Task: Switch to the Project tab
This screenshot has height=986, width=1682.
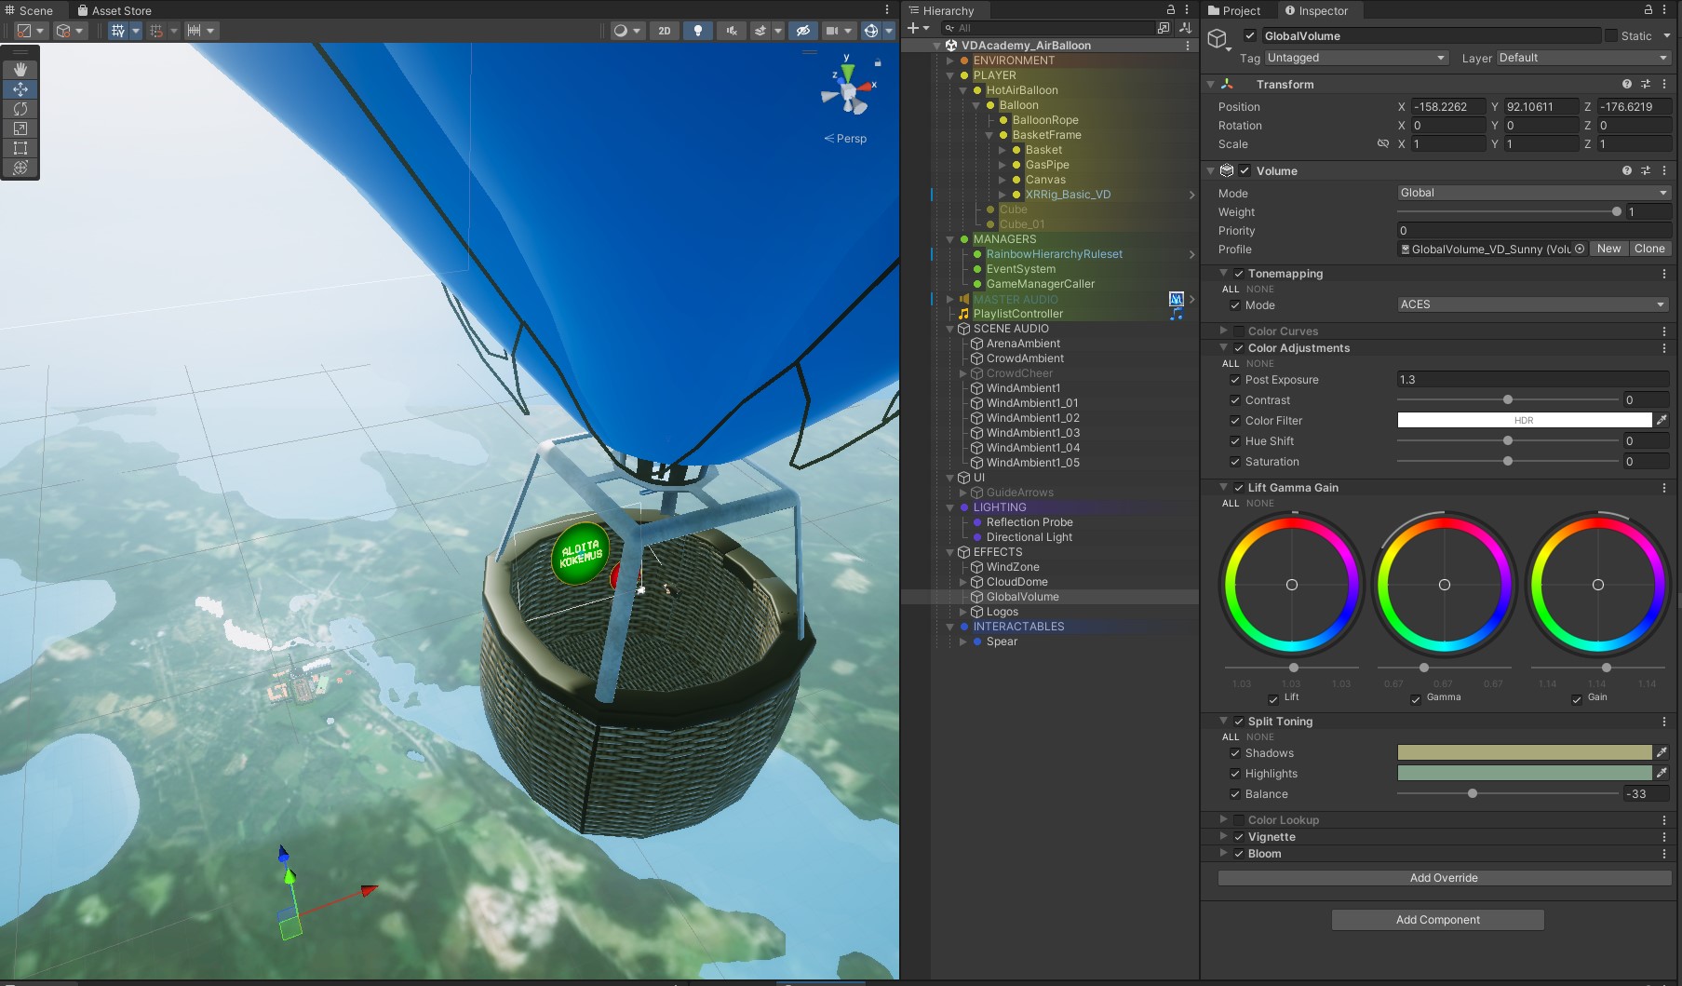Action: click(1234, 10)
